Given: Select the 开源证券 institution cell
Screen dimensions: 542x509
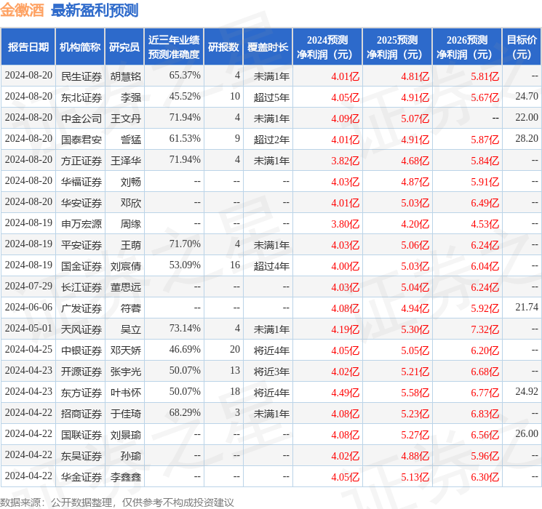Looking at the screenshot, I should (x=81, y=372).
